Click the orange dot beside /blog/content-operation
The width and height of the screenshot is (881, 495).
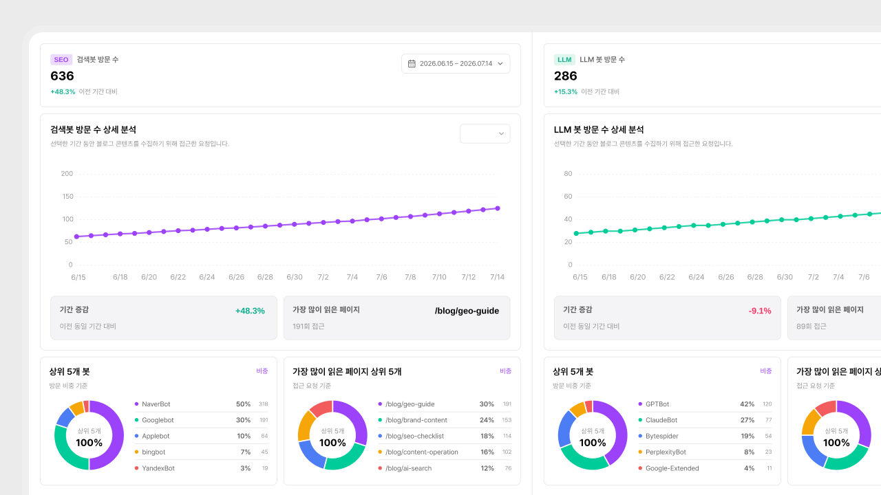pyautogui.click(x=380, y=452)
